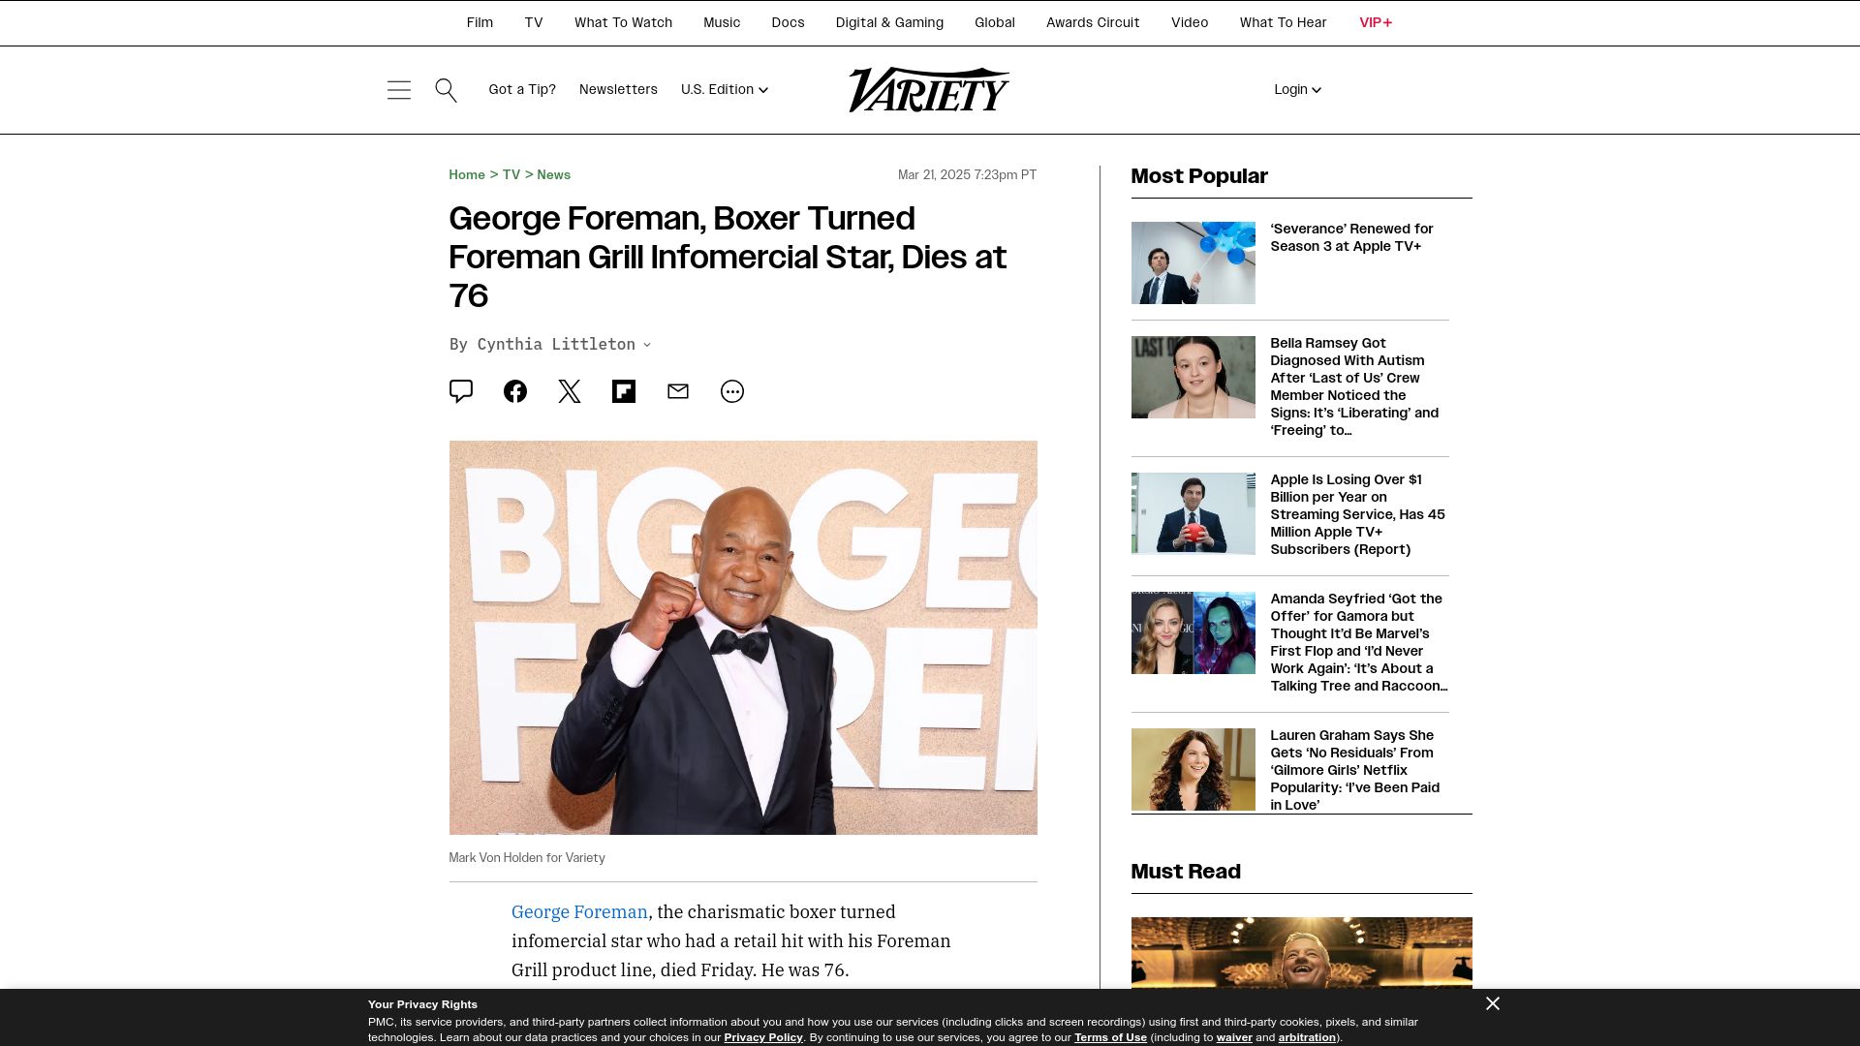
Task: Open Apple Losing $1 Billion headline
Action: click(x=1357, y=514)
